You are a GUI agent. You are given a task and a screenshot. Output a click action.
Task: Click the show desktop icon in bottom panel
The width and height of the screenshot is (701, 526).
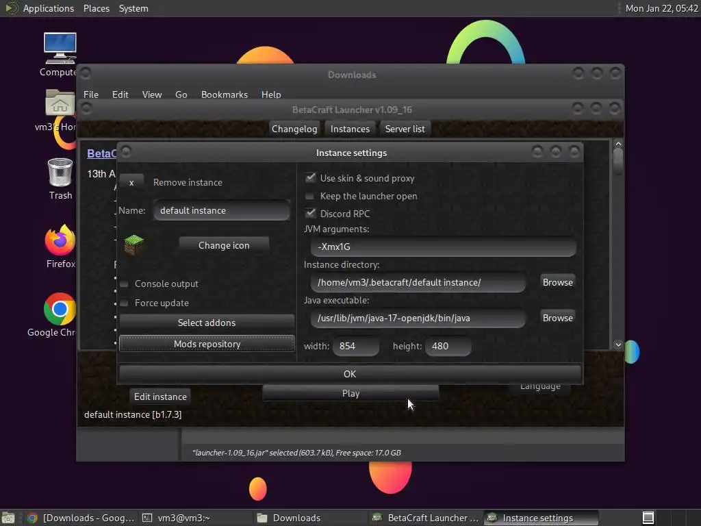(x=8, y=518)
